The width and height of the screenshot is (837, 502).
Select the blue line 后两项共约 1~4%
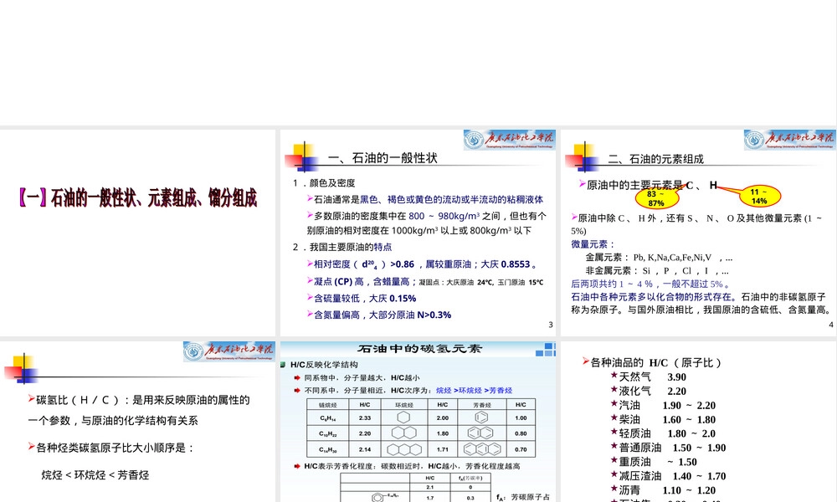tap(650, 284)
